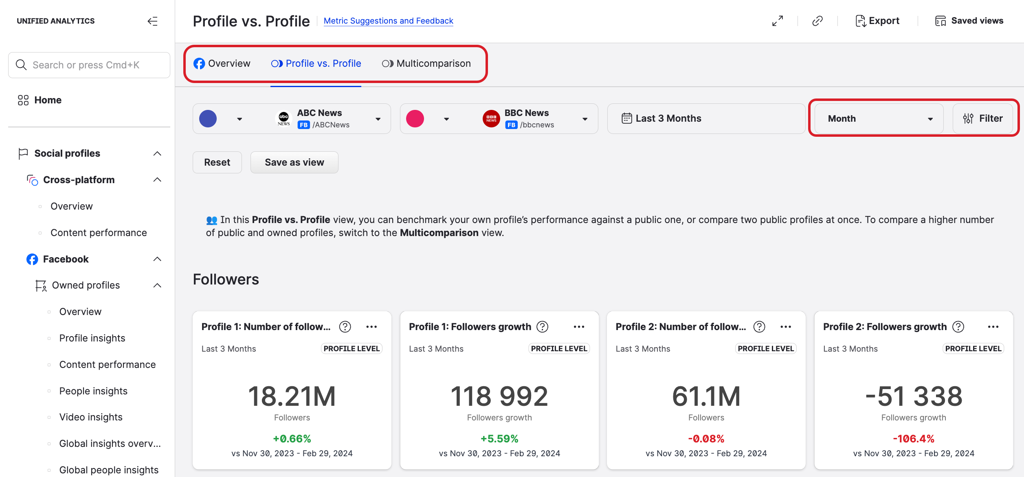Click the fullscreen expand icon

click(777, 21)
